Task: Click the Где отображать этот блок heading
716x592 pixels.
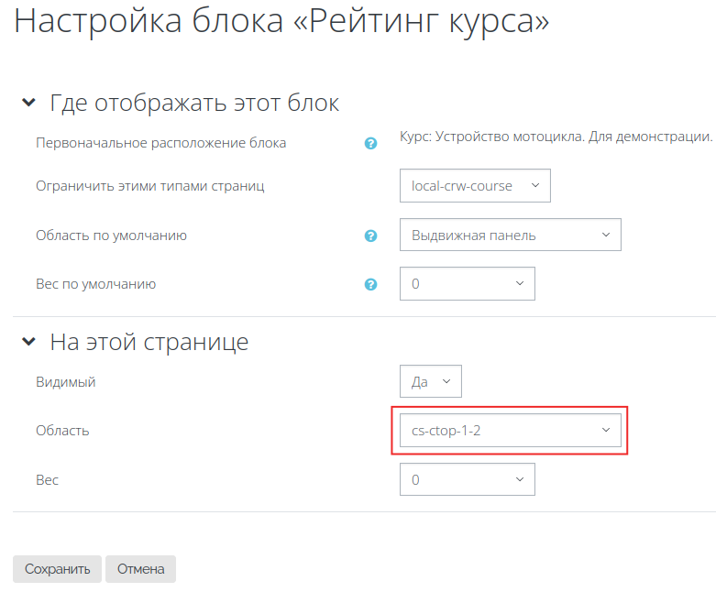Action: [x=194, y=104]
